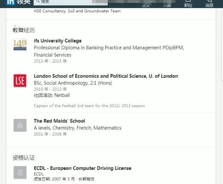Open ifs University College link
Screen dimensions: 223x184
click(x=57, y=41)
